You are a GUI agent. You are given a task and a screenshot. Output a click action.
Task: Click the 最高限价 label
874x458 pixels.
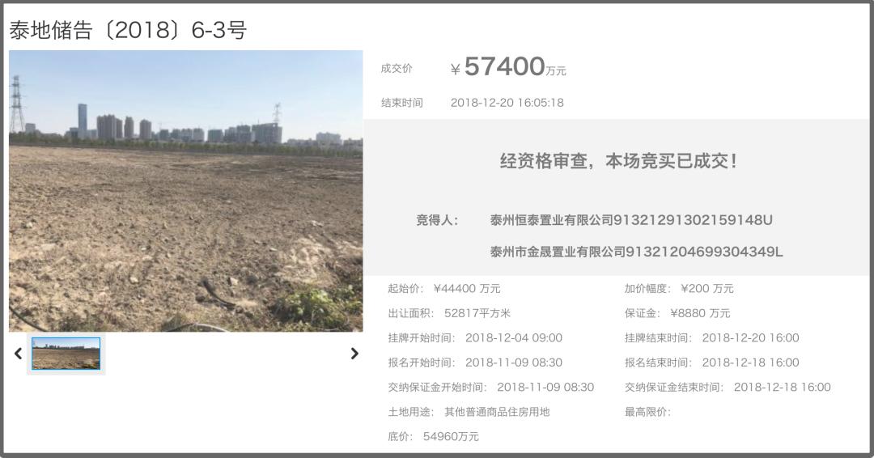tap(647, 412)
